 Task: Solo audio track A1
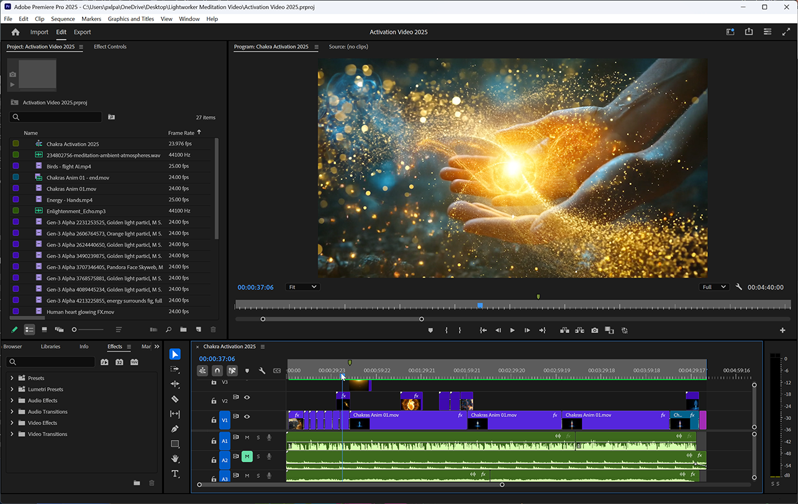pos(258,438)
